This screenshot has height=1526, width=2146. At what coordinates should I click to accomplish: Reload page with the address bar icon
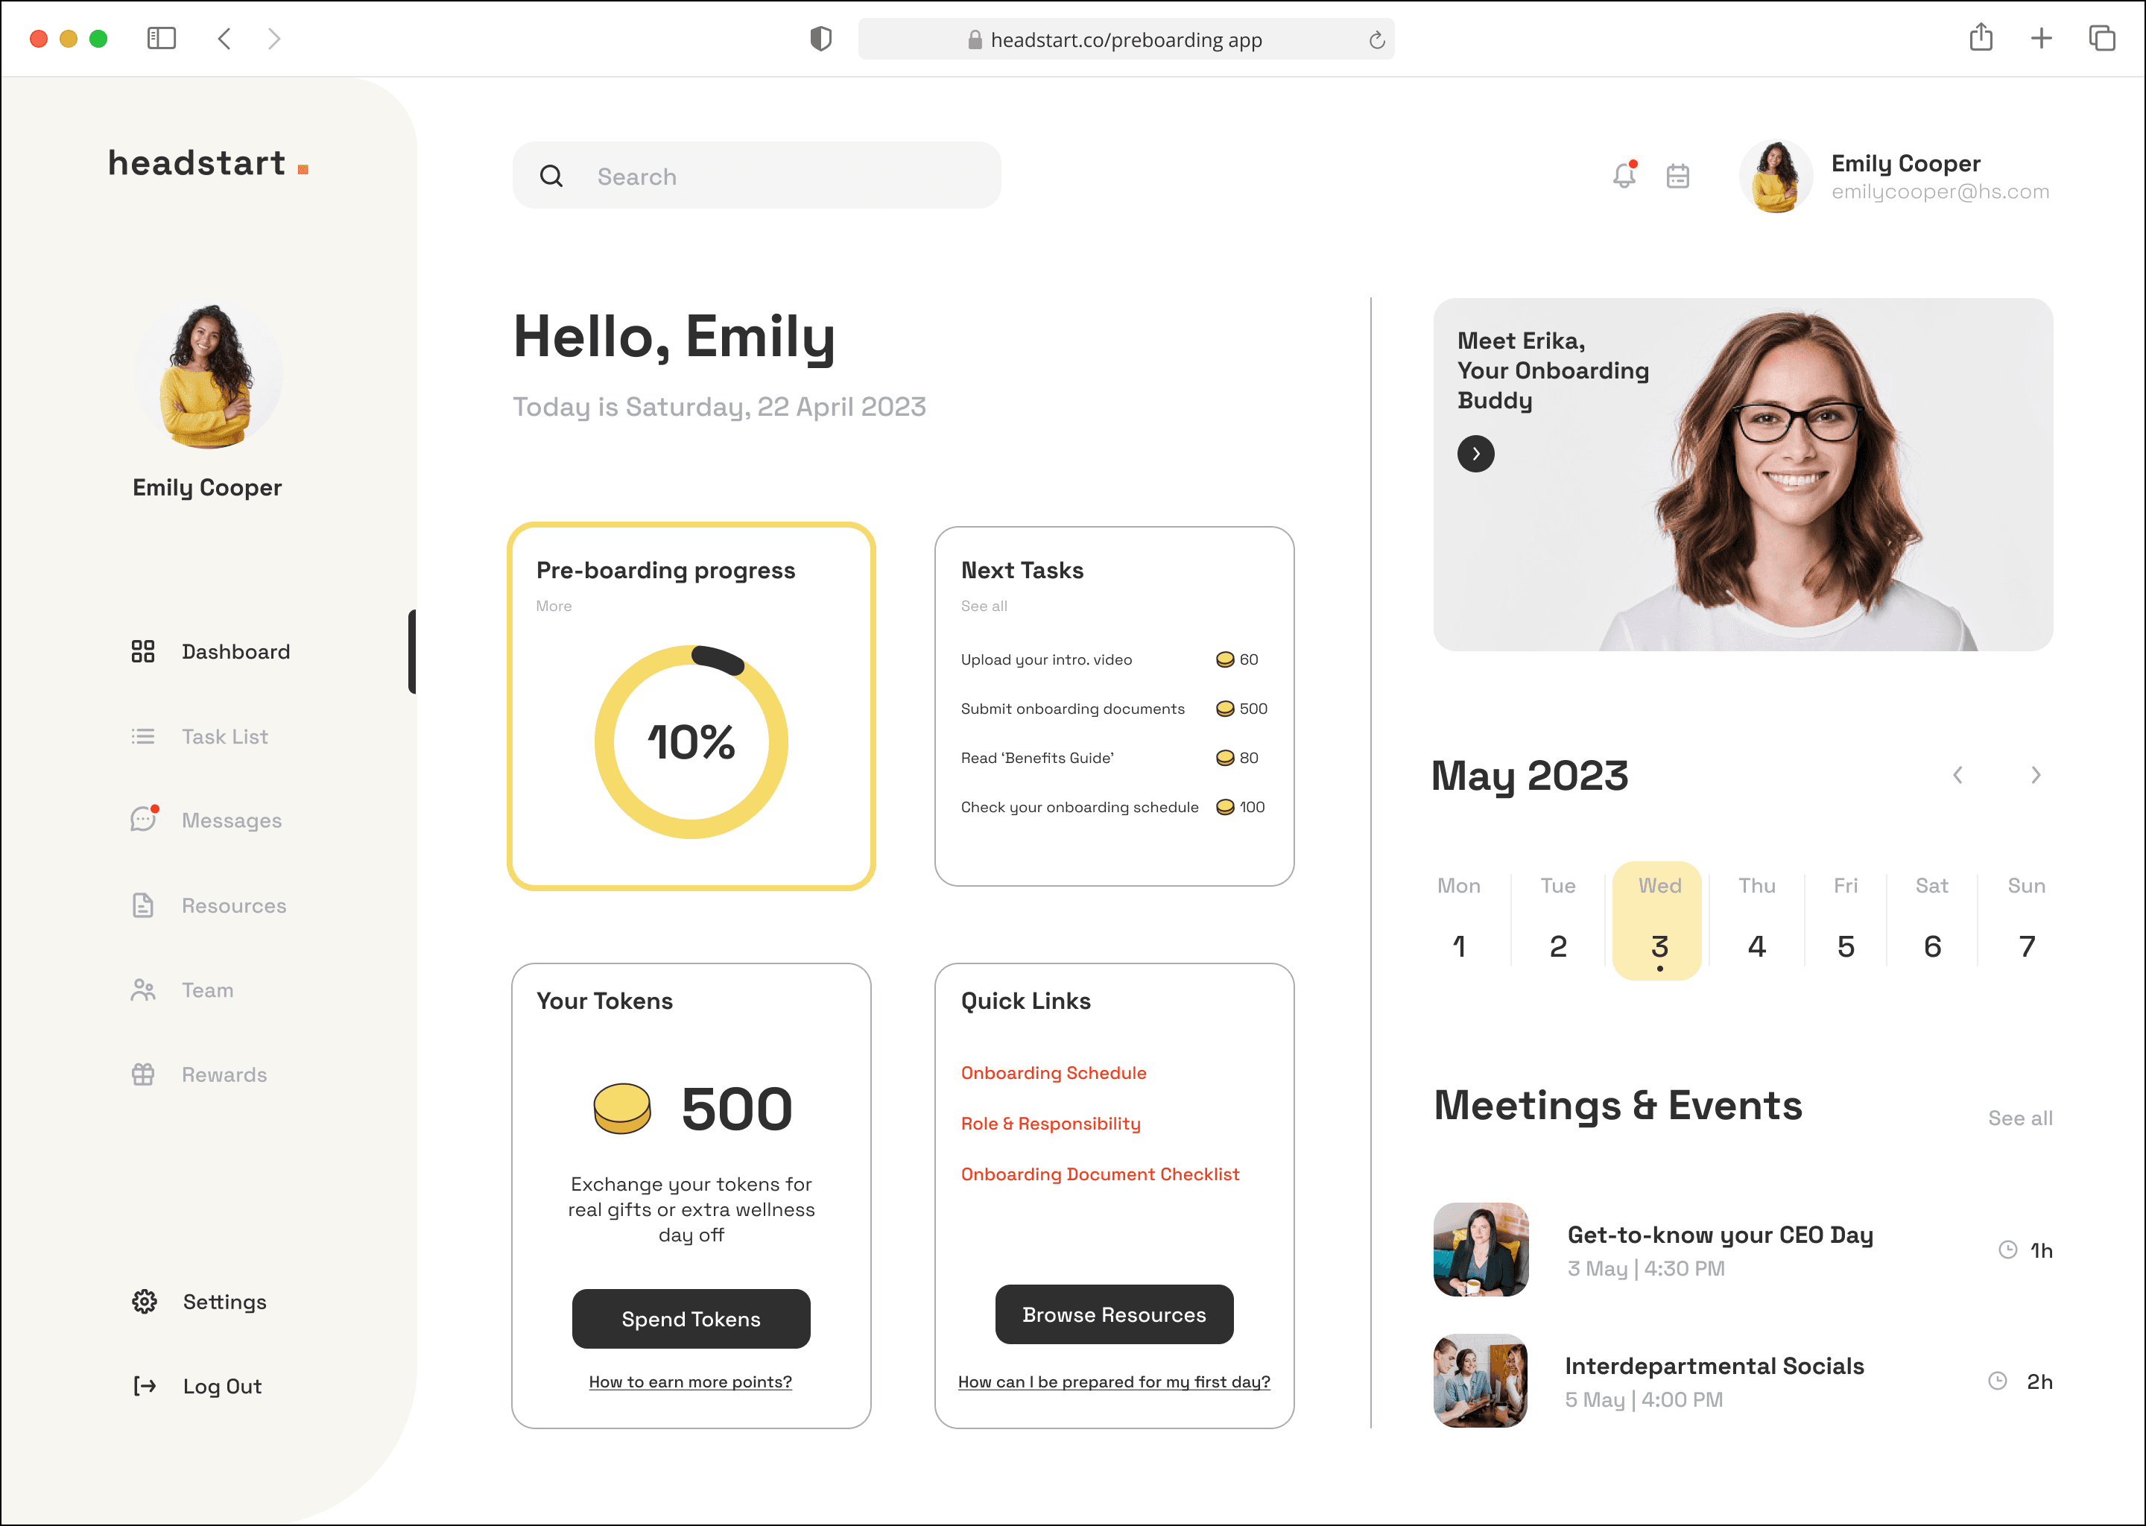(1376, 39)
